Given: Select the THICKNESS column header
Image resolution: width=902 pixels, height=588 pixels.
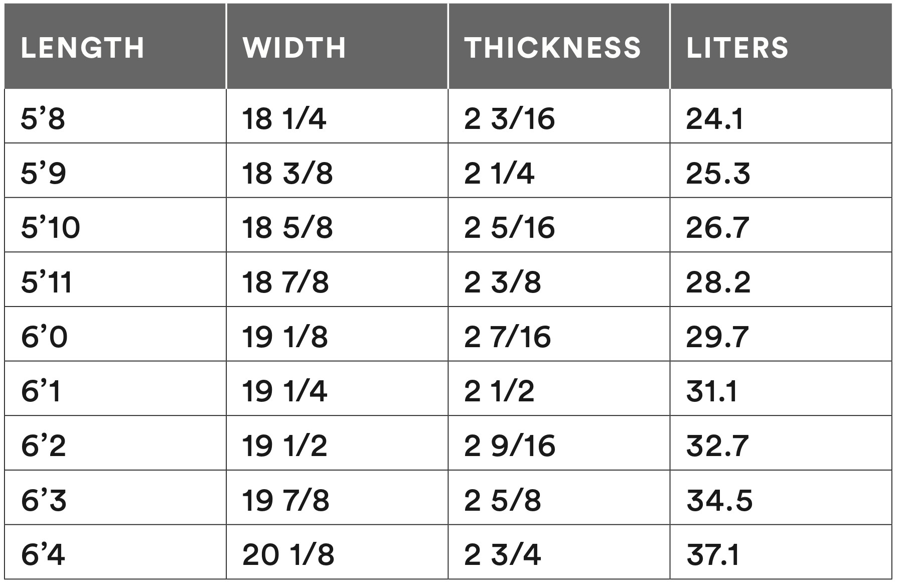Looking at the screenshot, I should [x=553, y=48].
